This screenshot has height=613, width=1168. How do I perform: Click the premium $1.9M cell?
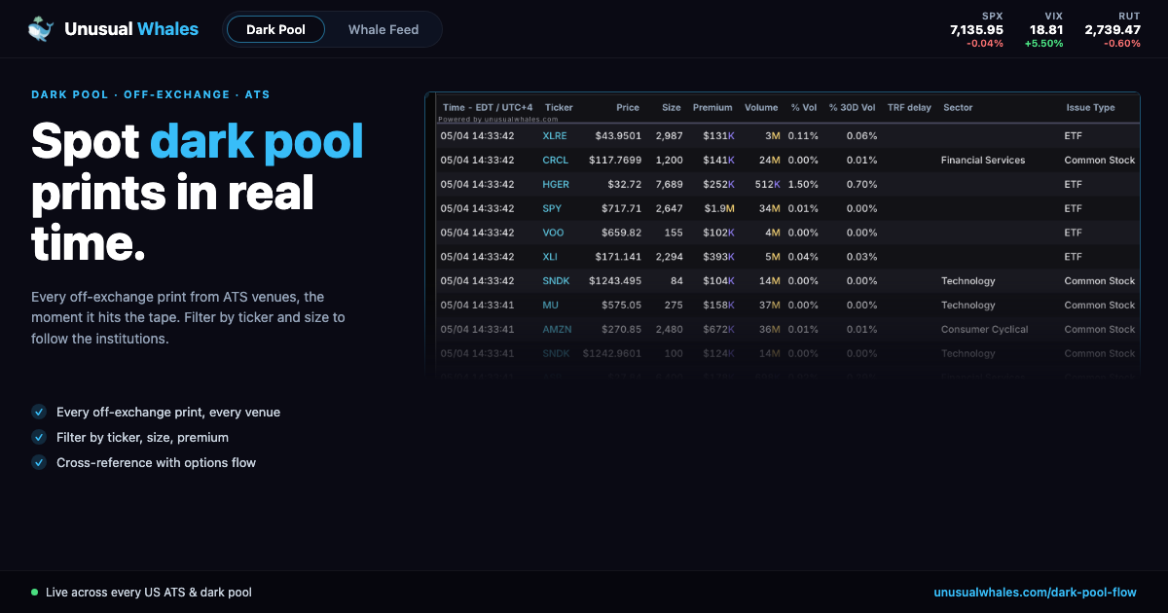718,208
